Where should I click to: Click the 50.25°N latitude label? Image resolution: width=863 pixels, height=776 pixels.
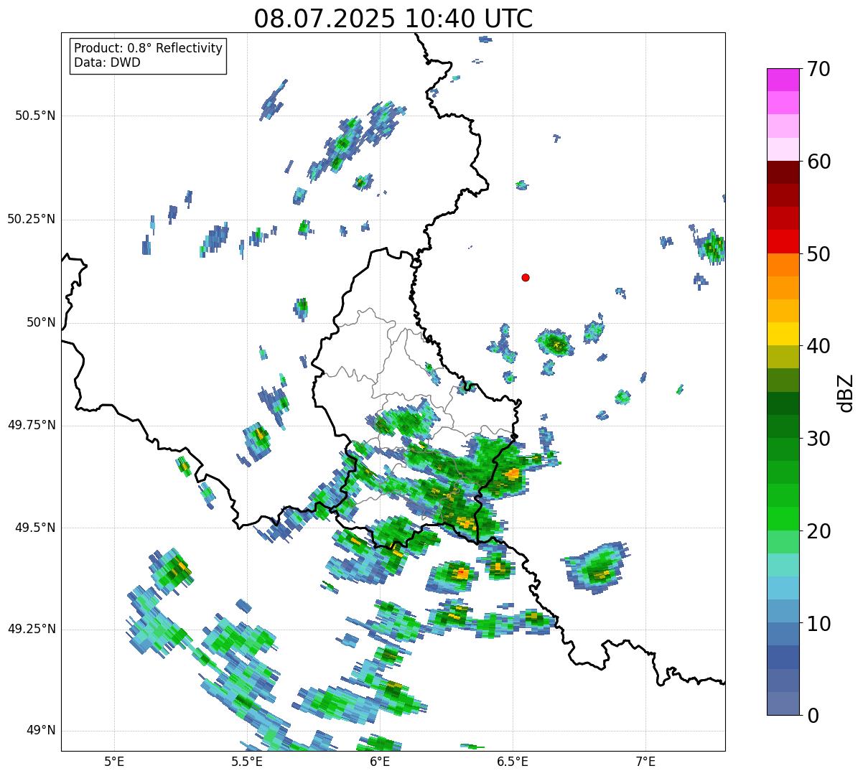(31, 219)
